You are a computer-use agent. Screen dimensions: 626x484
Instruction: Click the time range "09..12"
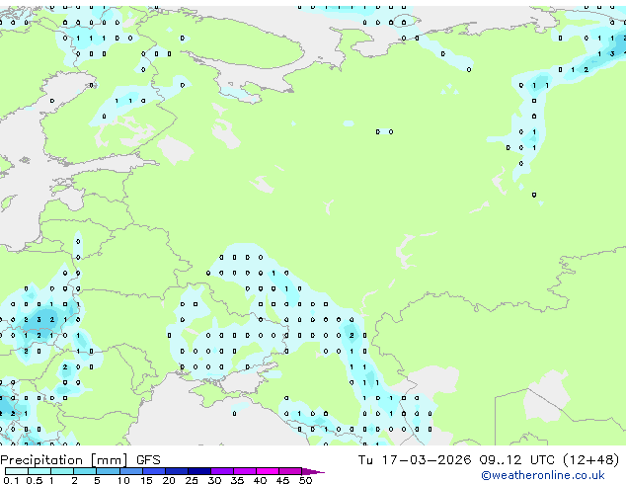pos(501,460)
